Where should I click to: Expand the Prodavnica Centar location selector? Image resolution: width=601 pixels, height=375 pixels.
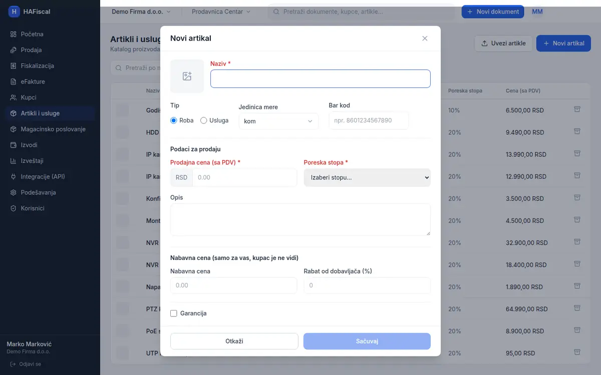(x=221, y=11)
